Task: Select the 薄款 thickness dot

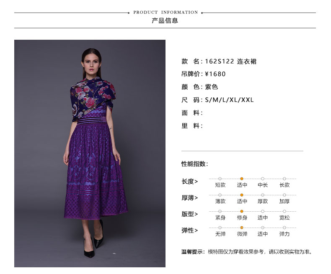Action: pos(220,195)
